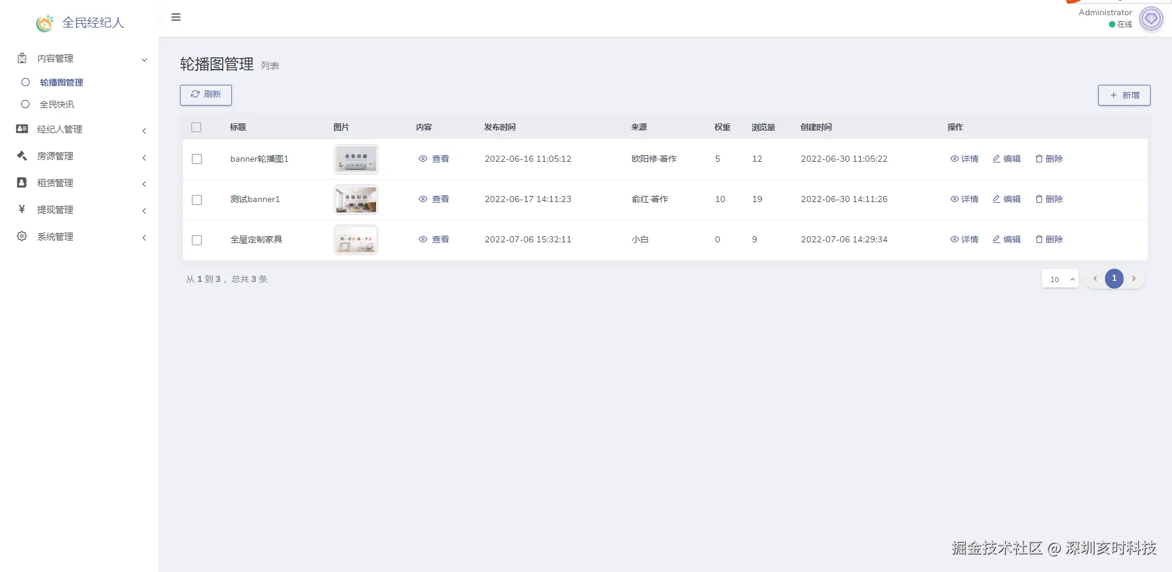Screen dimensions: 1172x572
Task: Click the 创建时间 column header
Action: pyautogui.click(x=816, y=127)
